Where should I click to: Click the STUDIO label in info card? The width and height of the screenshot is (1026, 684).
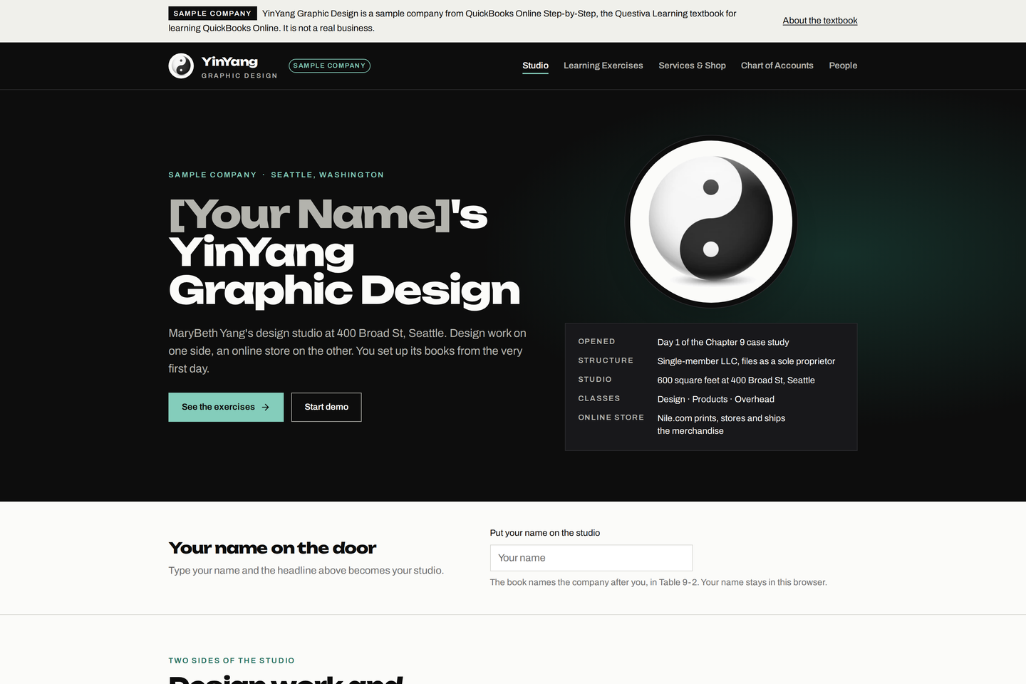[x=595, y=380]
